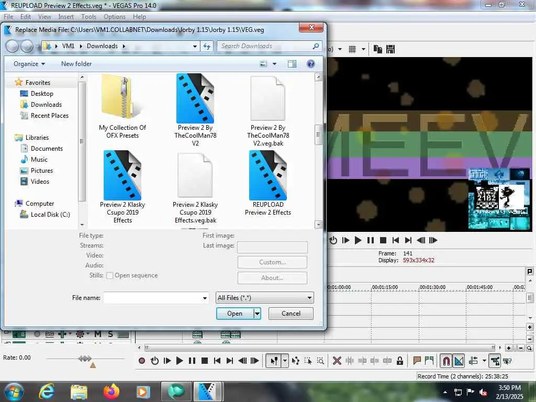
Task: Select the My Collection Of OFX Presets zip
Action: tap(122, 107)
